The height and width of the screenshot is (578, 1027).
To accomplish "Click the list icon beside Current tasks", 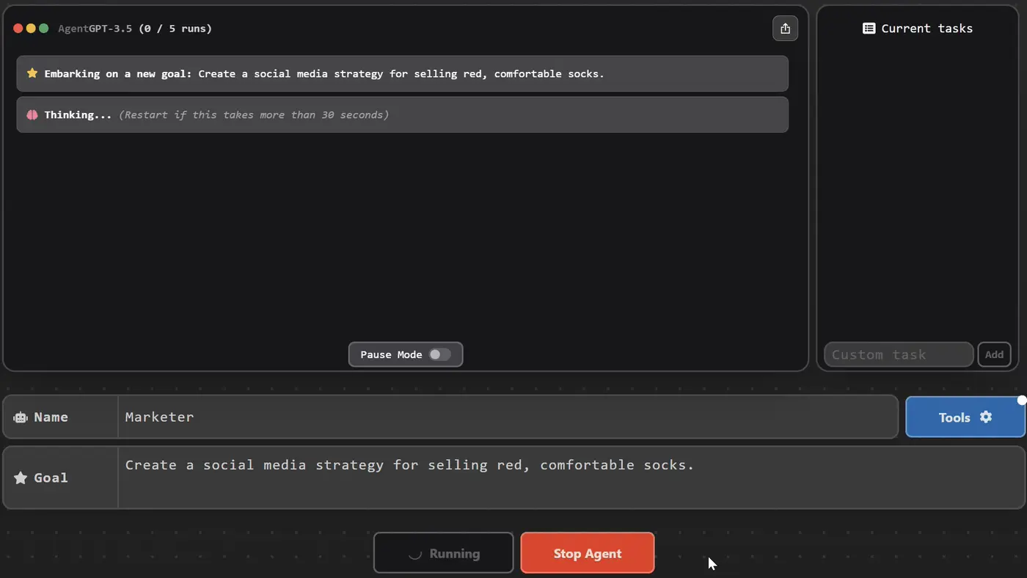I will [869, 29].
